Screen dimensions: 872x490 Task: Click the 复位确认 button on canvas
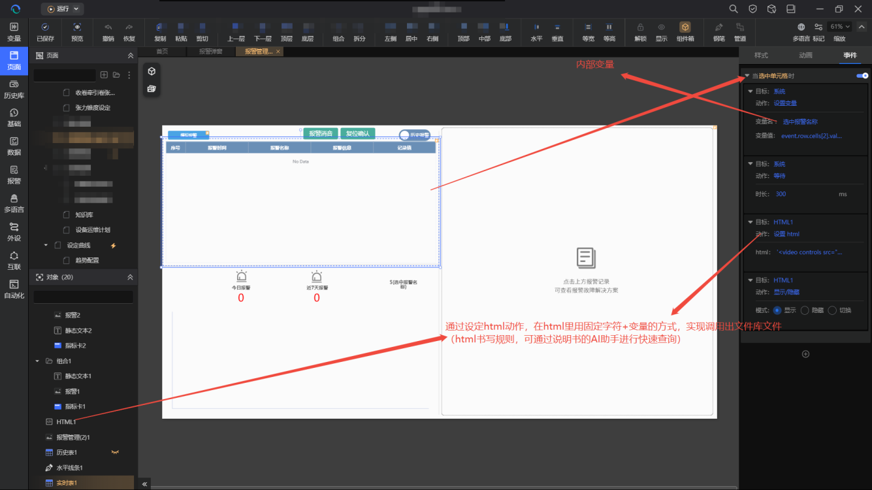(357, 133)
